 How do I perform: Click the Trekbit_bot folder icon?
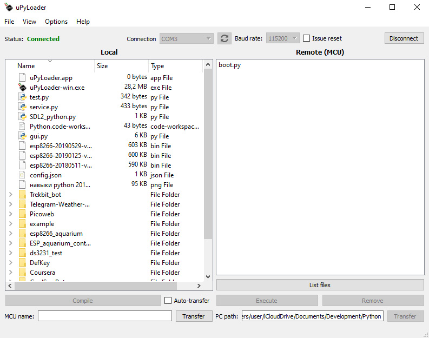point(22,195)
